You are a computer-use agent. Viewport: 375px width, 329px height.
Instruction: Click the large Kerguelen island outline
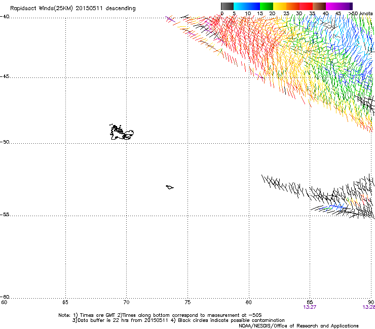(x=122, y=132)
